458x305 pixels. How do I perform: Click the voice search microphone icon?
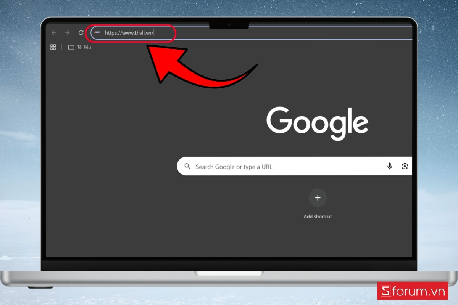[390, 166]
